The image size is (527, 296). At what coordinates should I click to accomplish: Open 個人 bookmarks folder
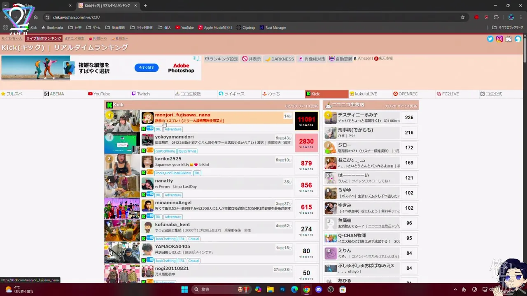pyautogui.click(x=164, y=28)
